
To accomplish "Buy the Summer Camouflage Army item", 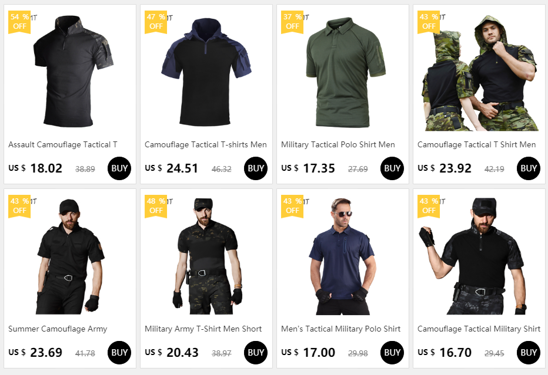I will [x=119, y=353].
